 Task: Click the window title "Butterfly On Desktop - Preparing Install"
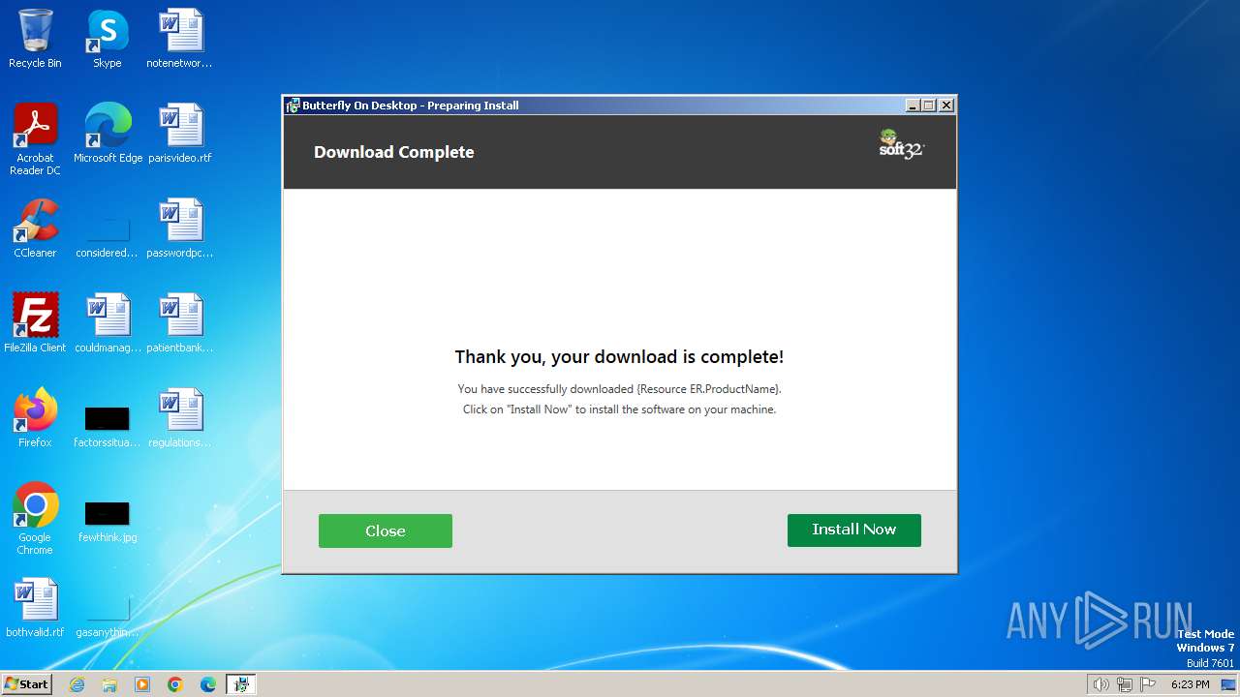coord(410,106)
